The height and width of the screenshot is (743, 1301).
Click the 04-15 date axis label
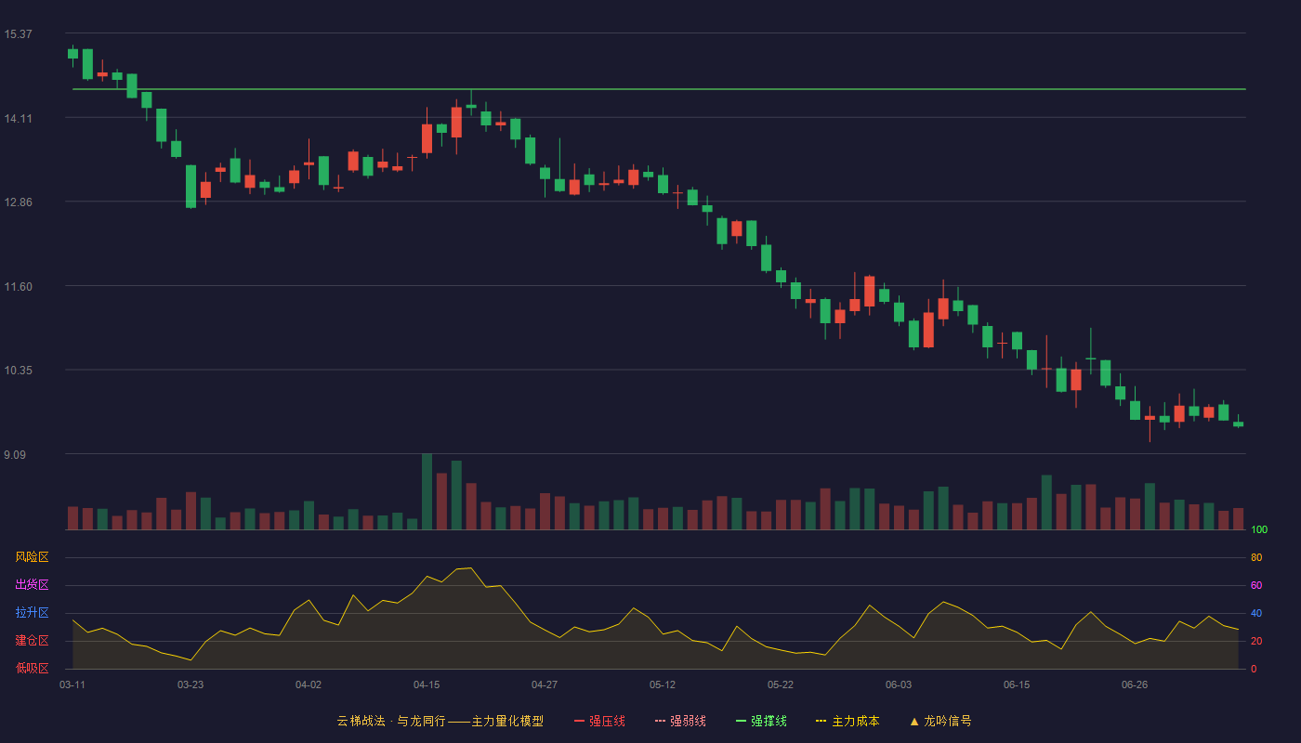(427, 684)
